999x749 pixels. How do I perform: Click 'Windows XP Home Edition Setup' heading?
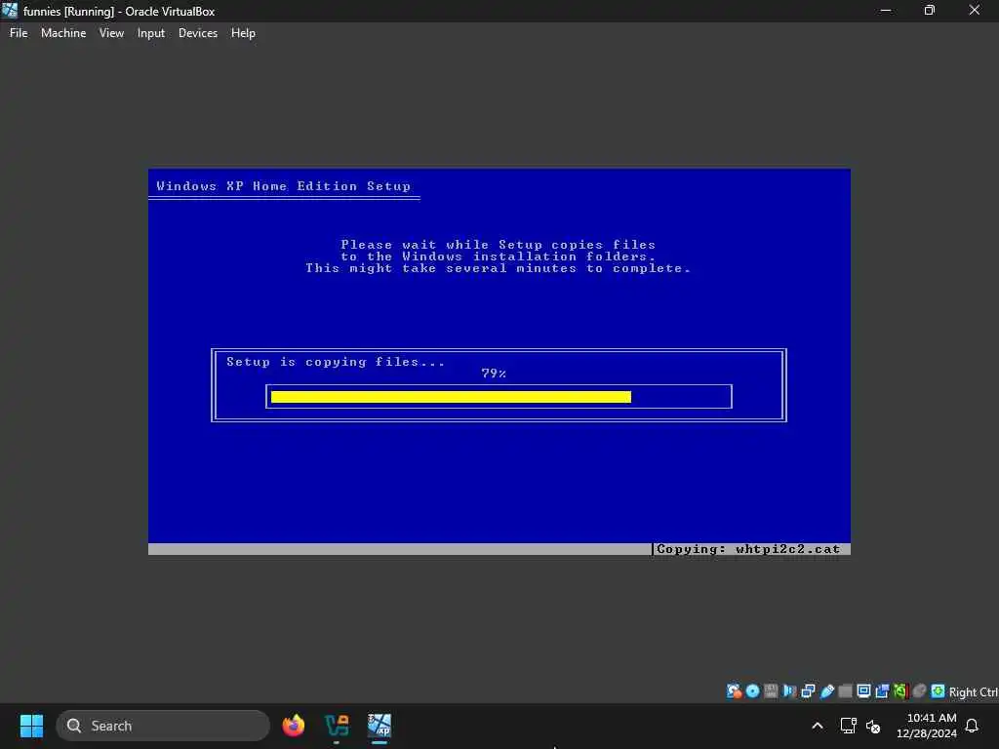(x=284, y=186)
